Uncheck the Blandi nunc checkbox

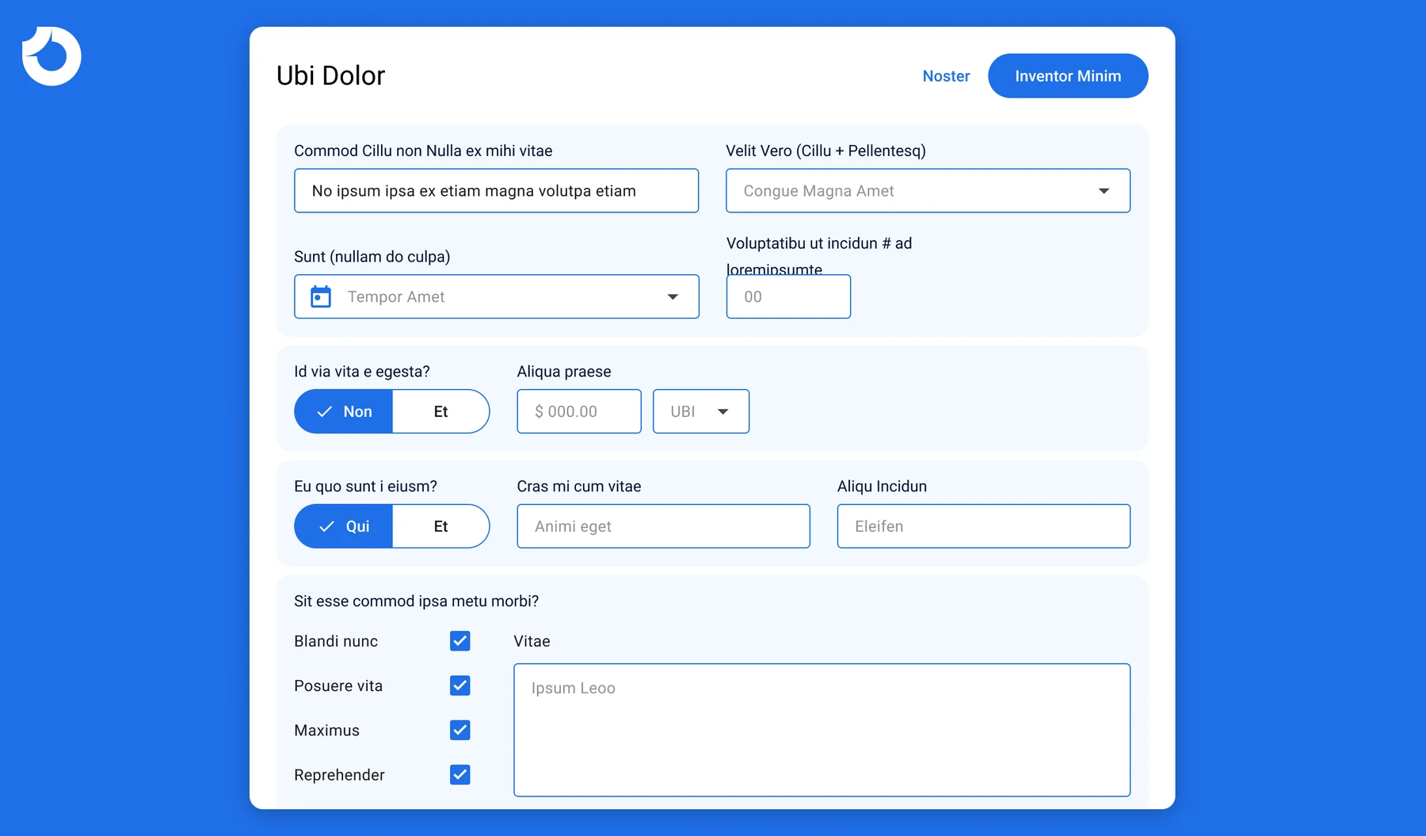click(x=460, y=641)
